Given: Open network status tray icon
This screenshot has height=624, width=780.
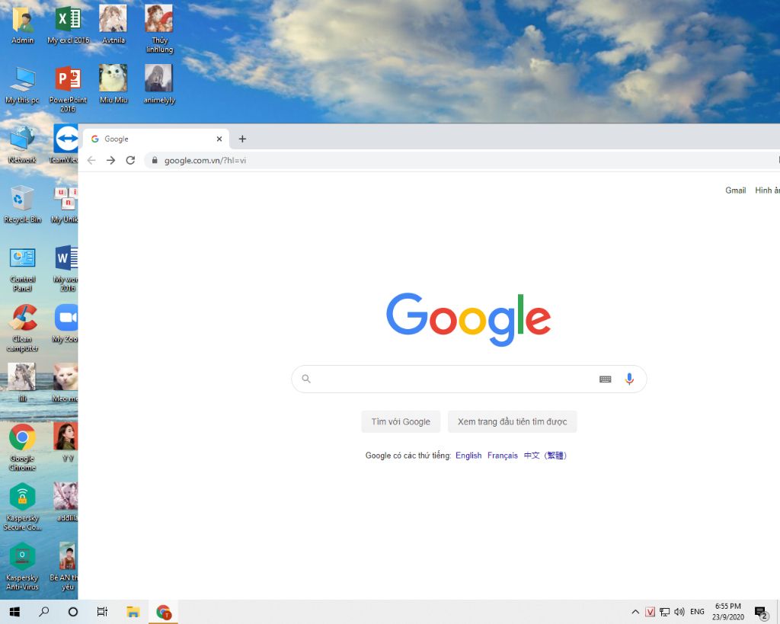Looking at the screenshot, I should pyautogui.click(x=664, y=612).
